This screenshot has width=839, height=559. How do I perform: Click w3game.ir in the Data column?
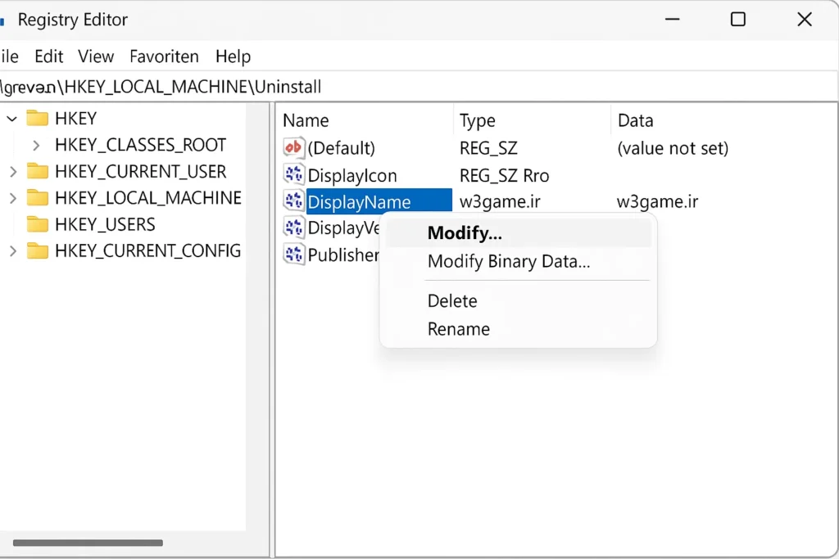(x=657, y=201)
